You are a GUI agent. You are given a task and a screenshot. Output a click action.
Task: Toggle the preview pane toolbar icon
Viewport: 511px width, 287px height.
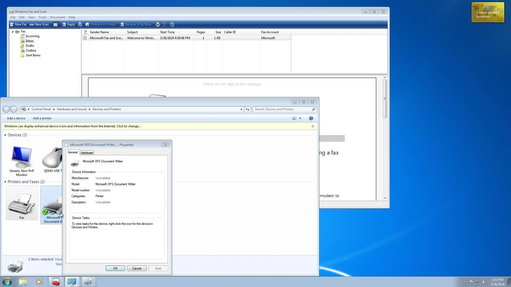click(x=55, y=24)
